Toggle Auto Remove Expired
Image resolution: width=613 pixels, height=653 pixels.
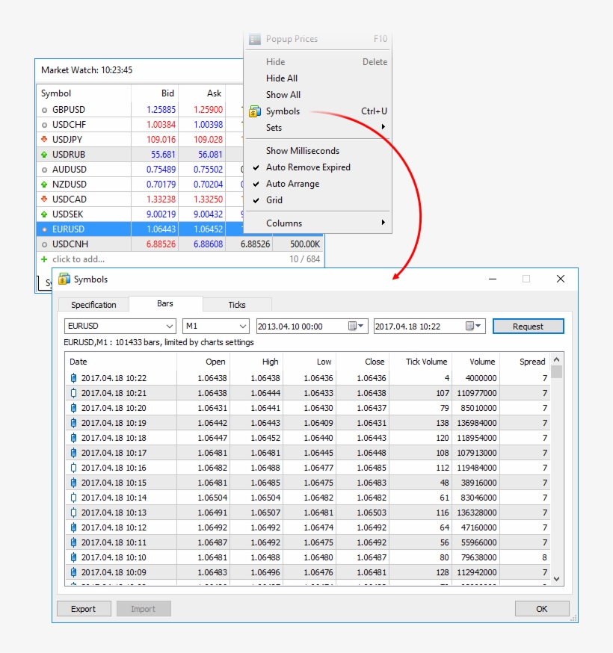pyautogui.click(x=307, y=167)
